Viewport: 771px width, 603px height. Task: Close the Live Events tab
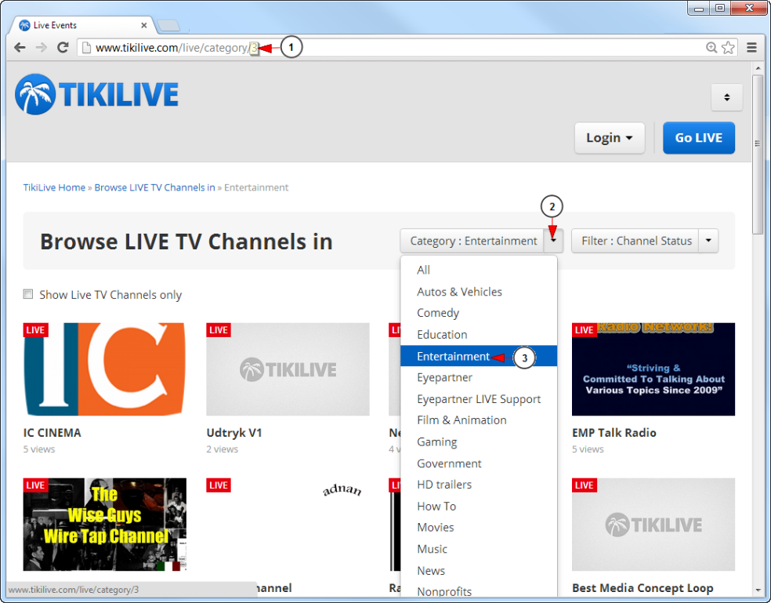pyautogui.click(x=144, y=25)
